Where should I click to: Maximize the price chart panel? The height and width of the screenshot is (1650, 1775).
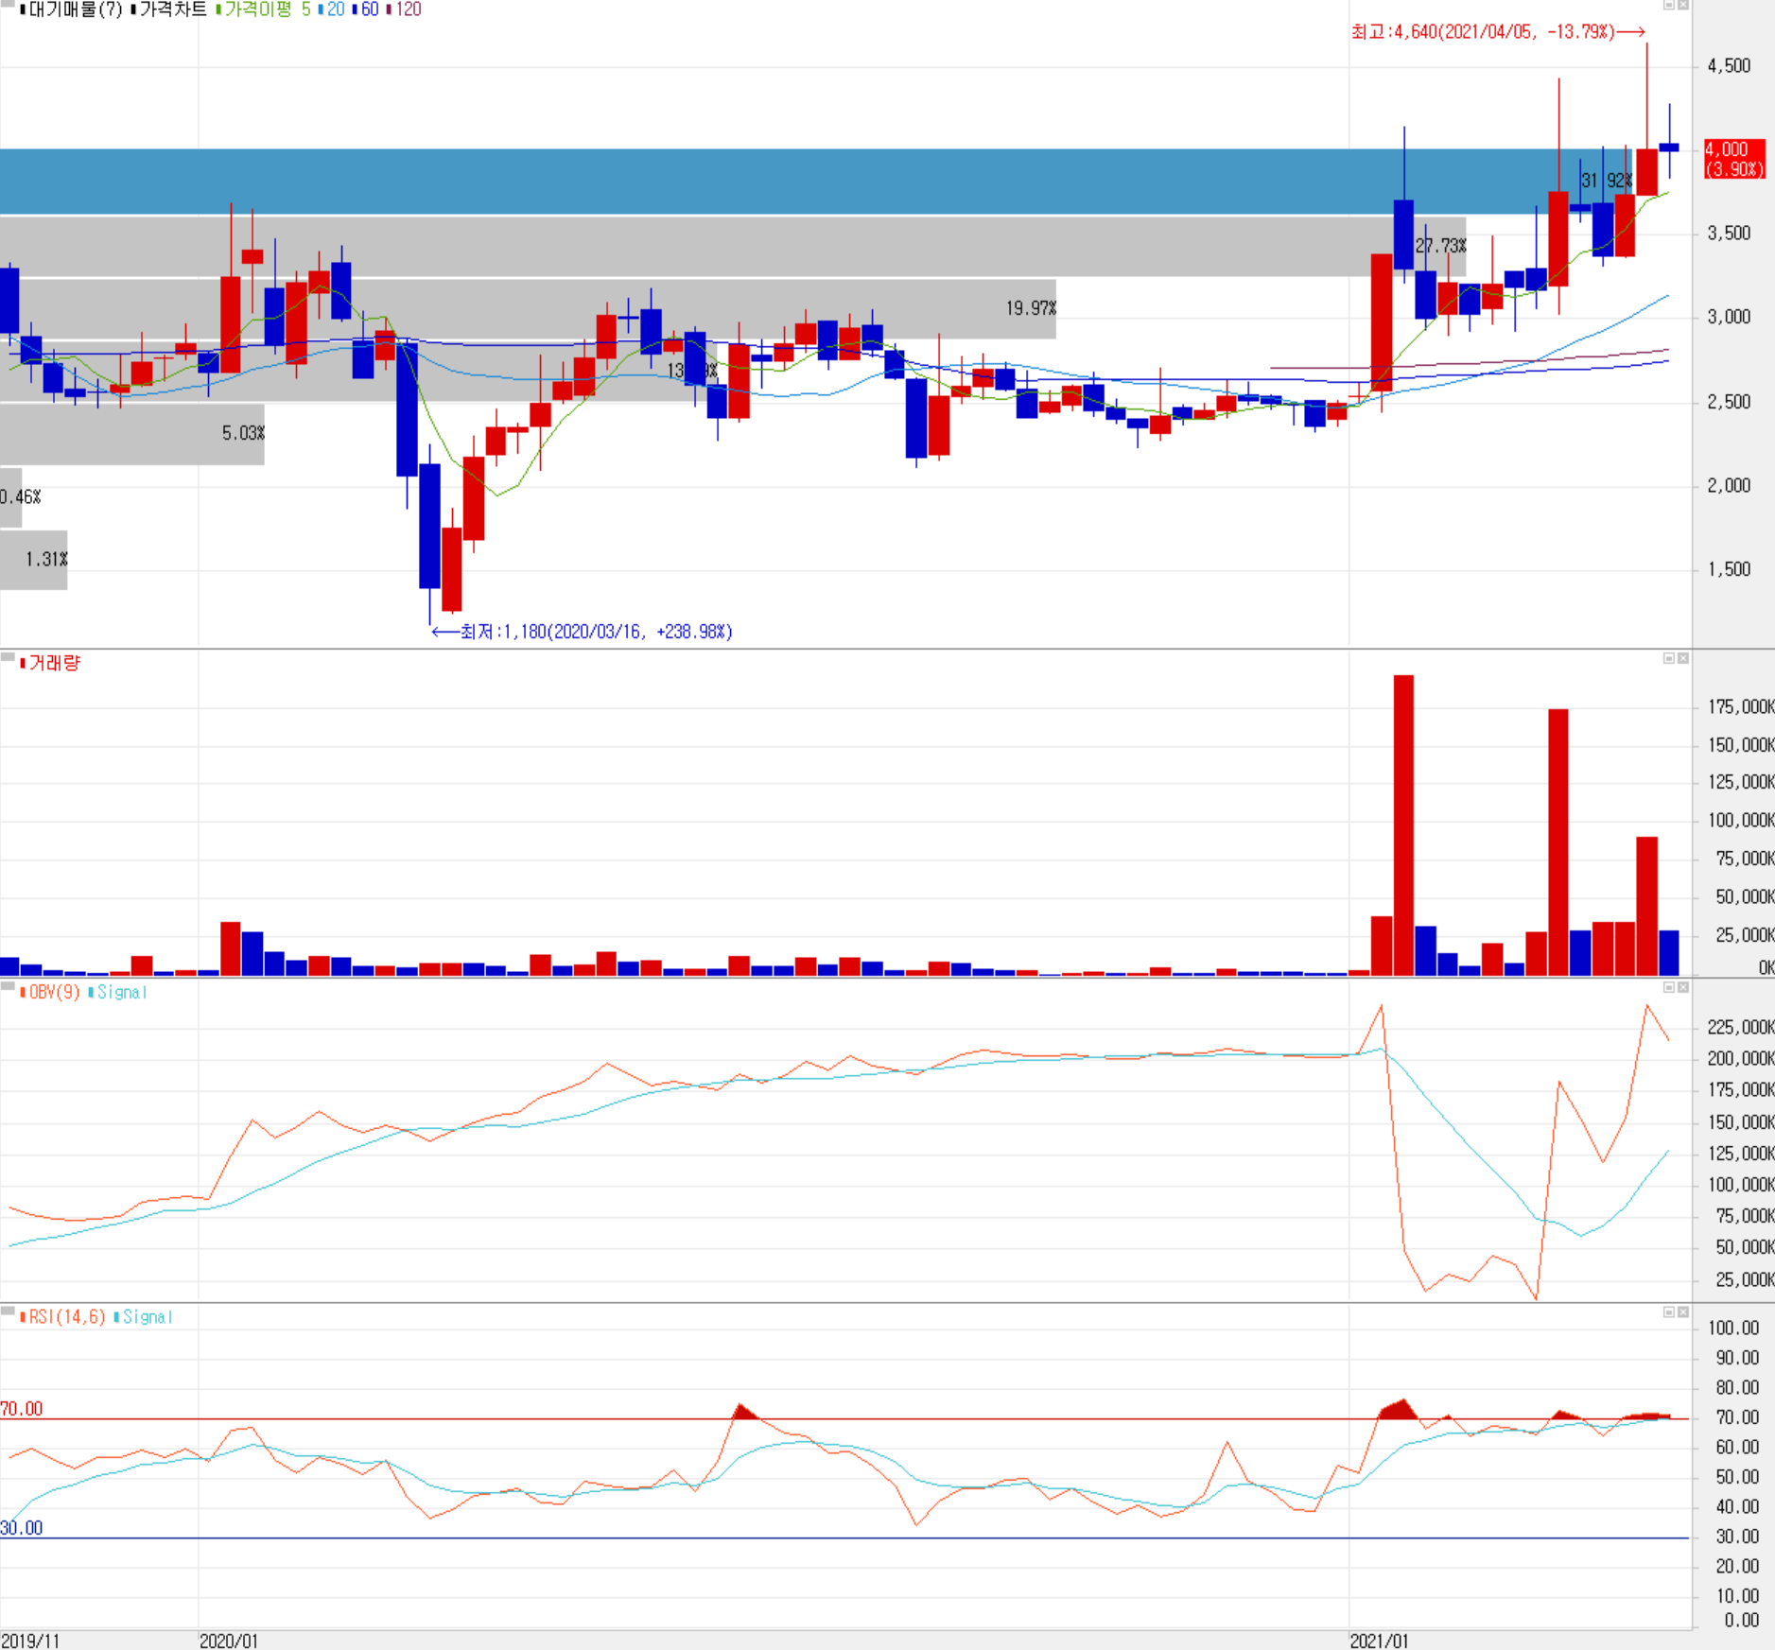tap(1669, 5)
